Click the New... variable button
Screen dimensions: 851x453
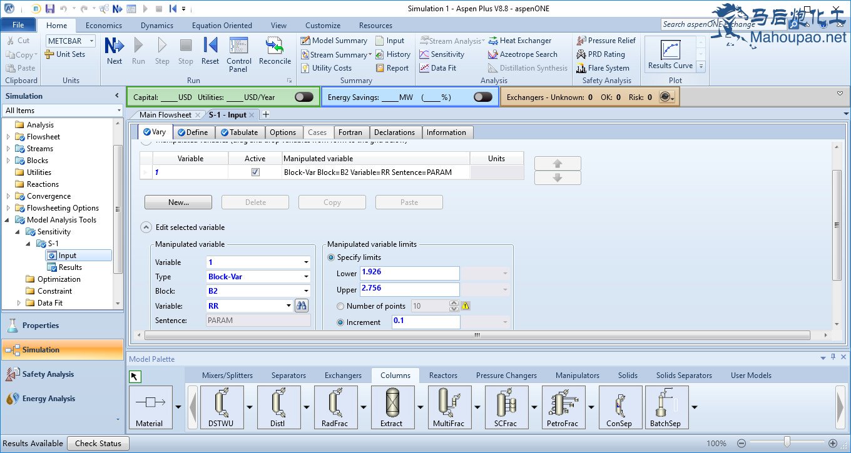pos(178,202)
